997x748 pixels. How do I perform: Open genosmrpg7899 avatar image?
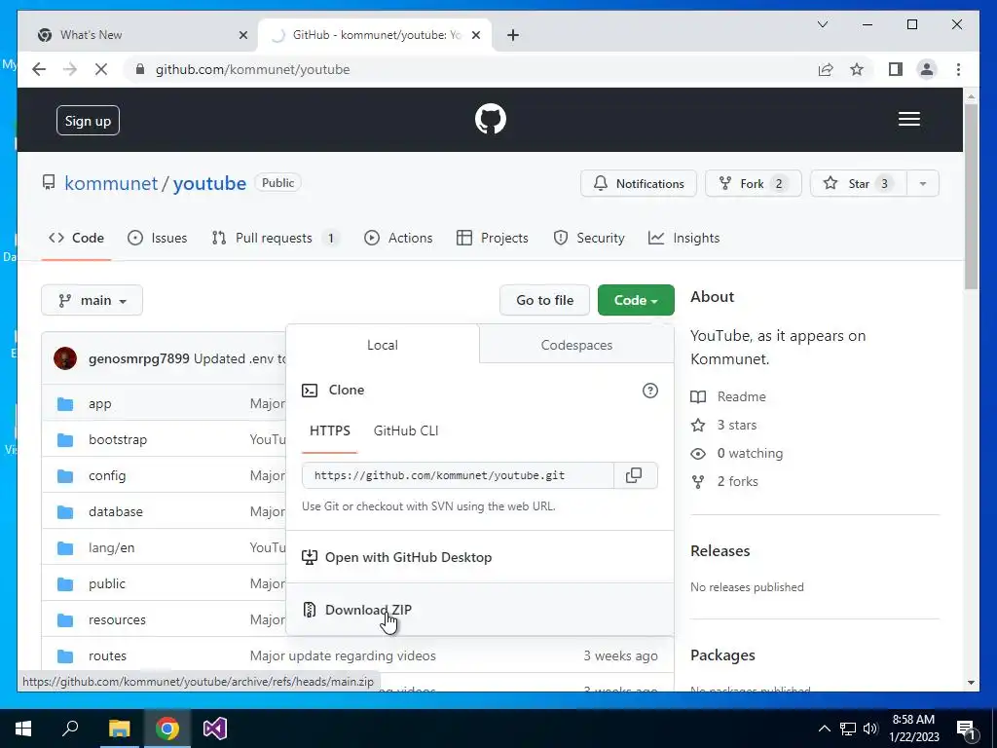pos(65,358)
